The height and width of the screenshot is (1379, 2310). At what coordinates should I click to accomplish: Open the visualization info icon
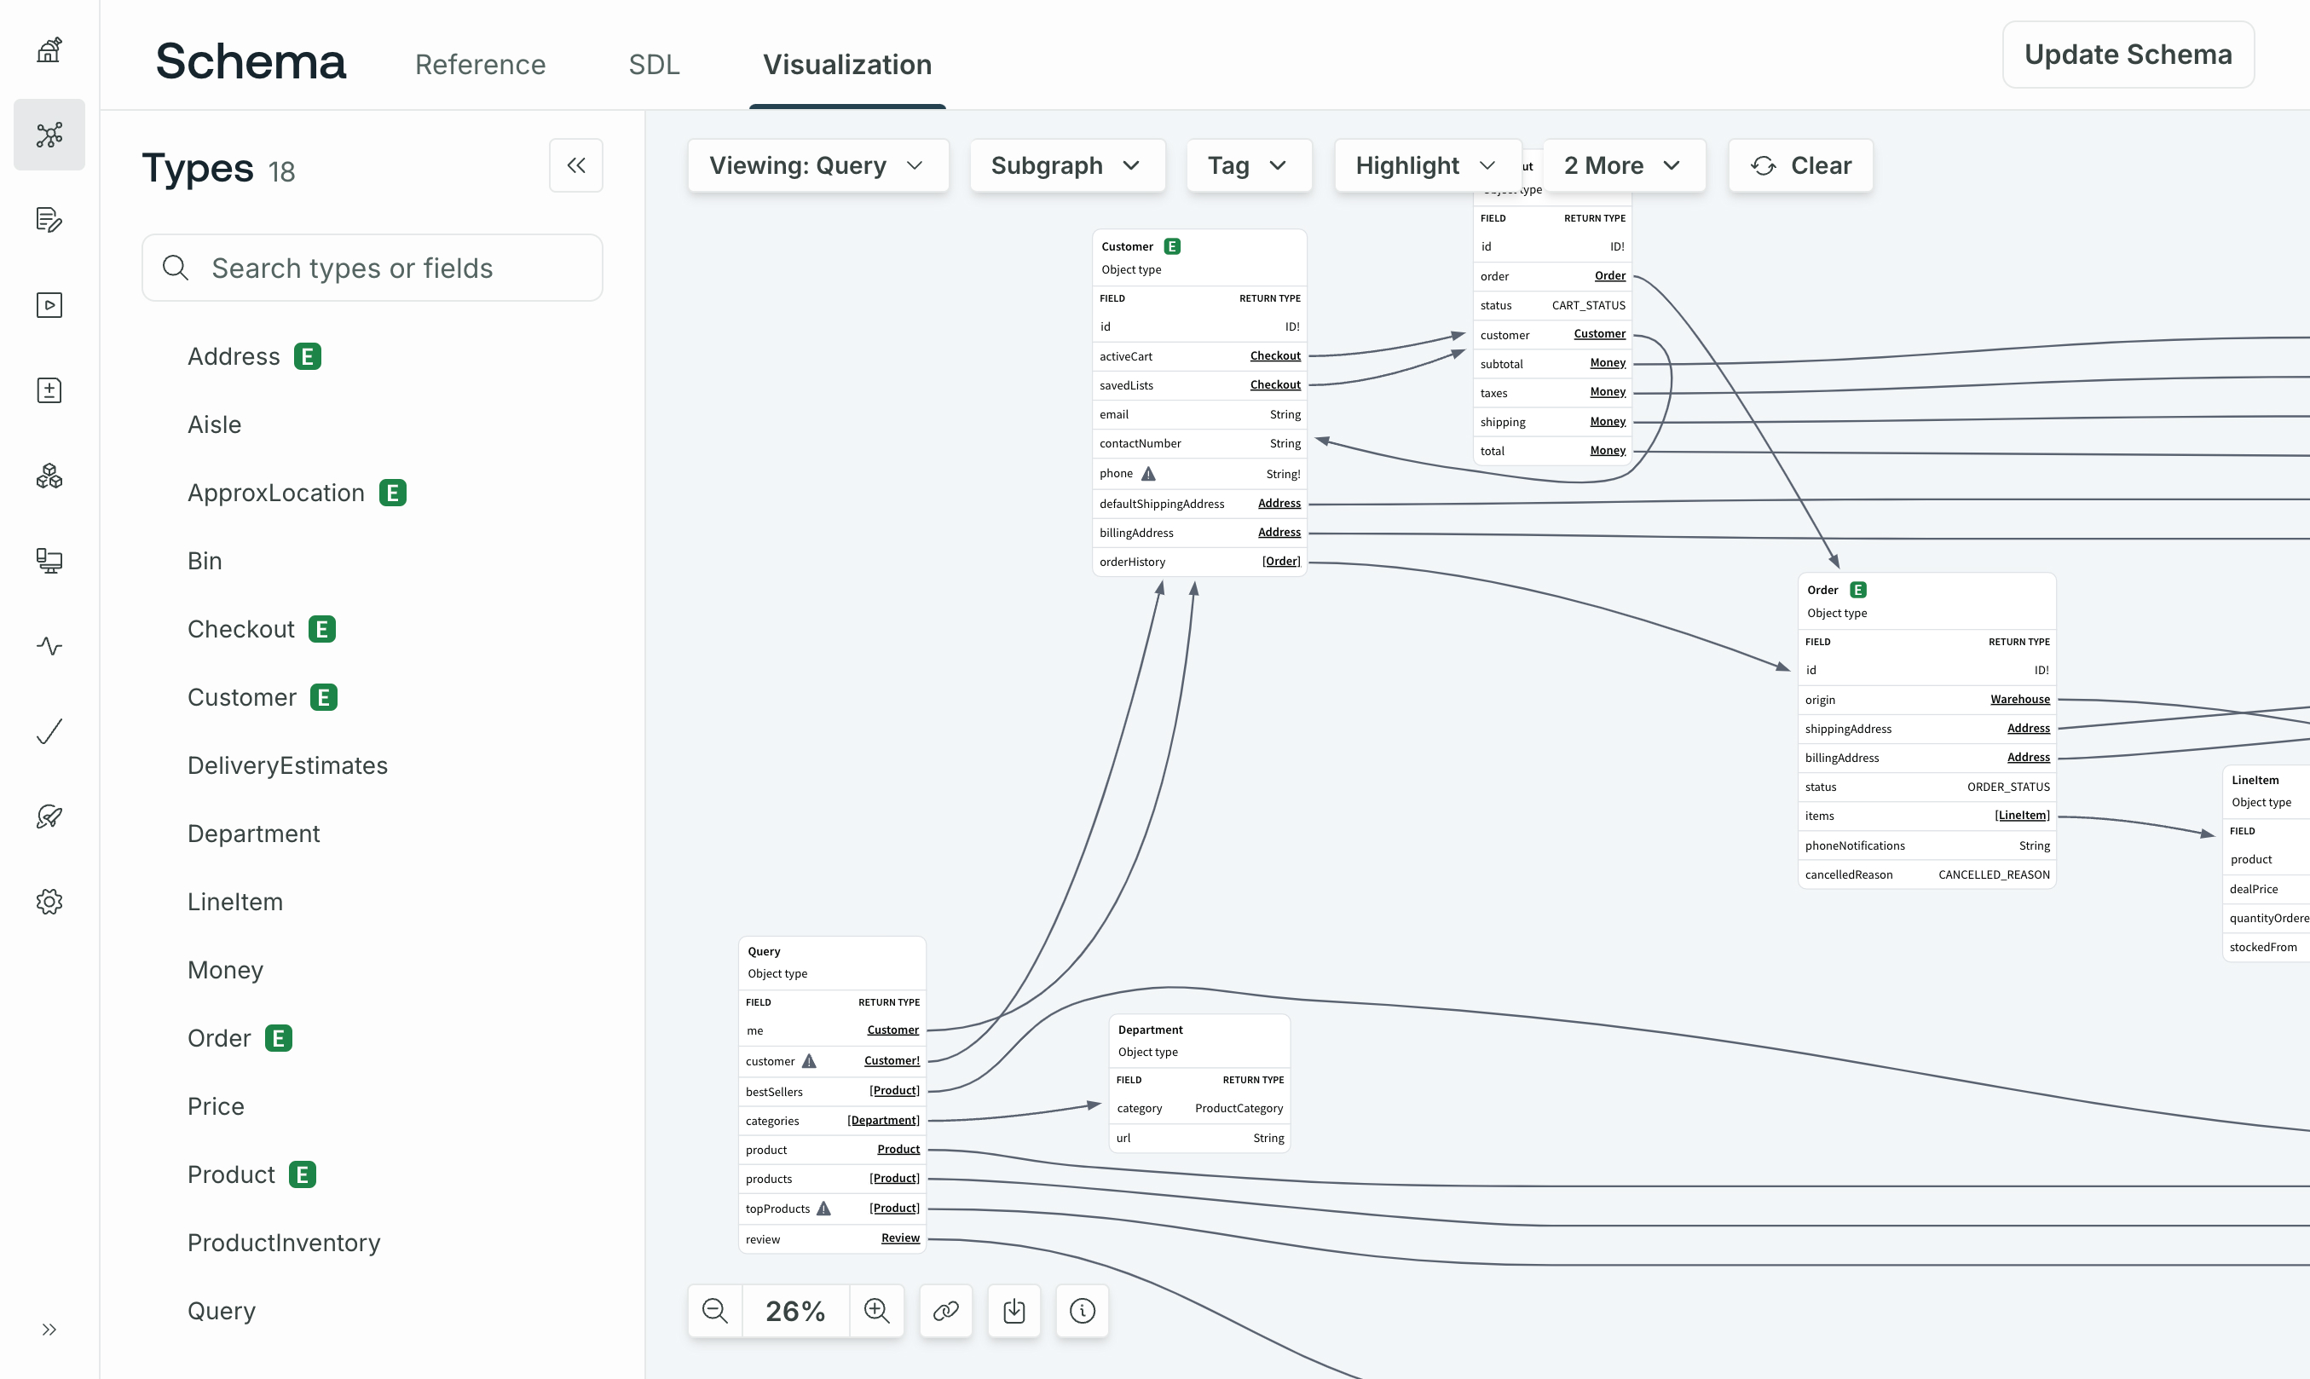coord(1083,1311)
